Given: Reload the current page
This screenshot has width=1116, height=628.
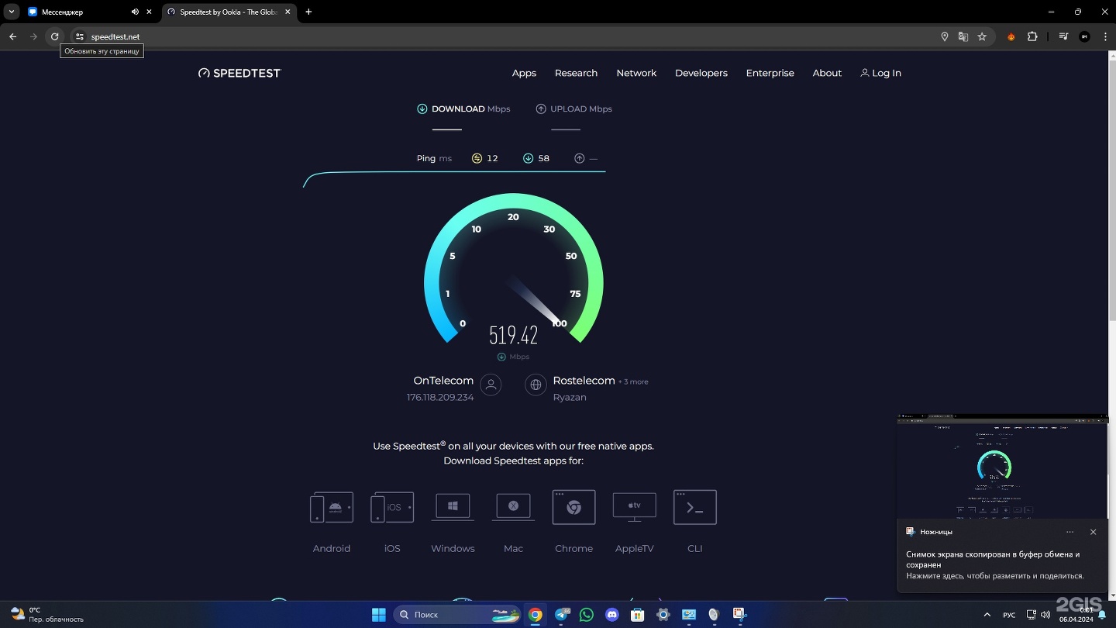Looking at the screenshot, I should pos(54,36).
